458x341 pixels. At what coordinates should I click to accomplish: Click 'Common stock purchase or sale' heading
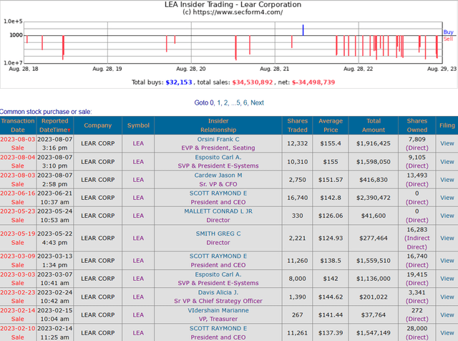[x=46, y=112]
